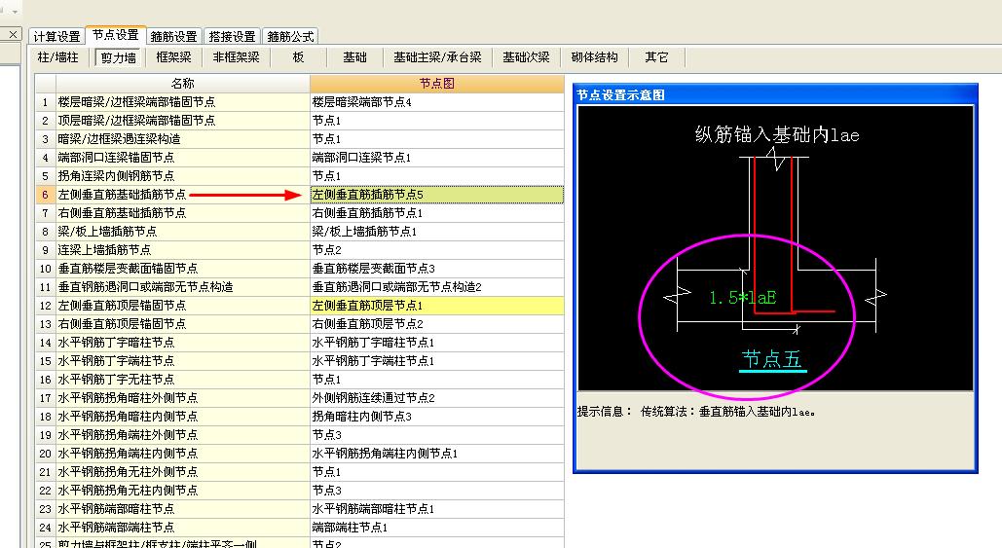The height and width of the screenshot is (548, 1002).
Task: Select the 柱/墙柱 category button
Action: point(57,57)
